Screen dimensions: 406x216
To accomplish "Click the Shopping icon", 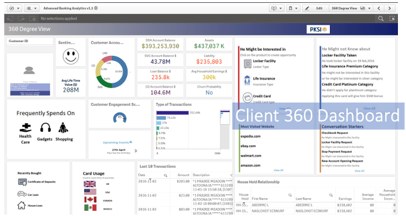I will tap(63, 128).
